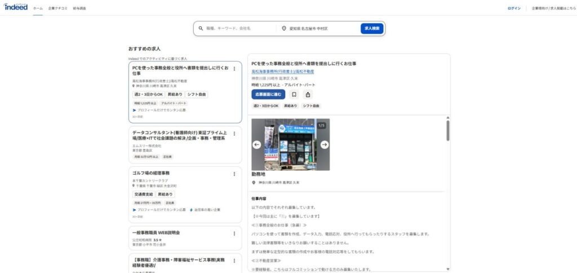Open kebab menu on ゴルフ場の経理事務 card
The height and width of the screenshot is (273, 577).
click(234, 174)
